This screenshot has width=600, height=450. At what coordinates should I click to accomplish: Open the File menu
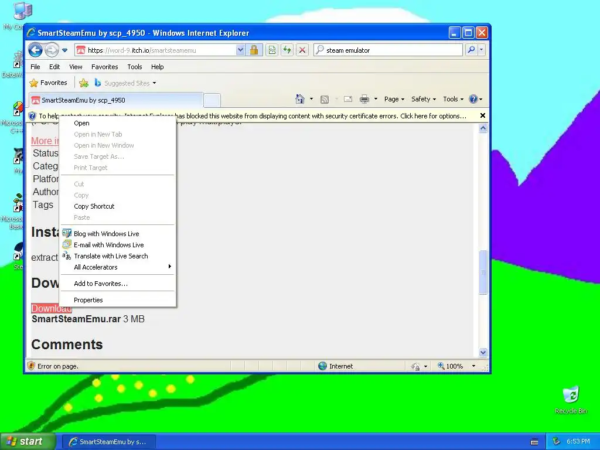(x=35, y=67)
